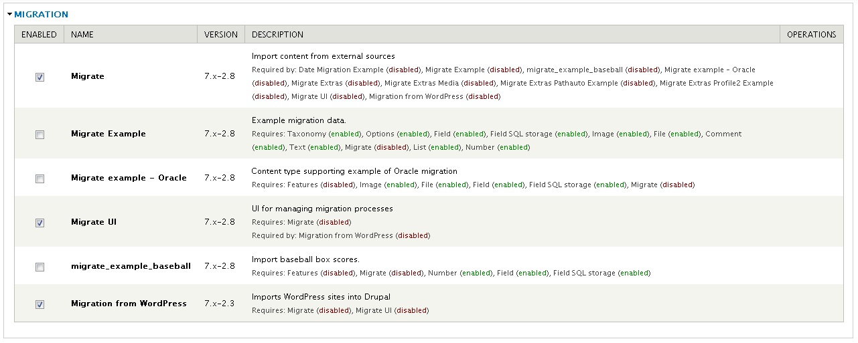Screen dimensions: 858x343
Task: Click the Migrate example - Oracle name
Action: click(129, 178)
